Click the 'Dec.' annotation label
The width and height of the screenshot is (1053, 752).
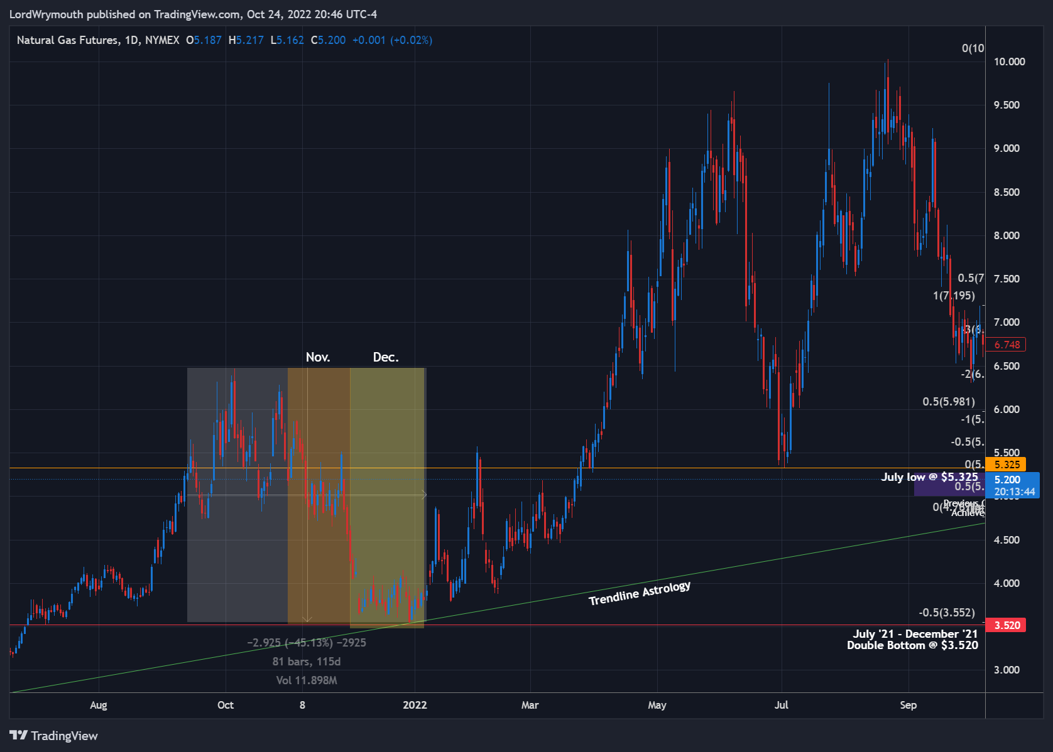[386, 357]
